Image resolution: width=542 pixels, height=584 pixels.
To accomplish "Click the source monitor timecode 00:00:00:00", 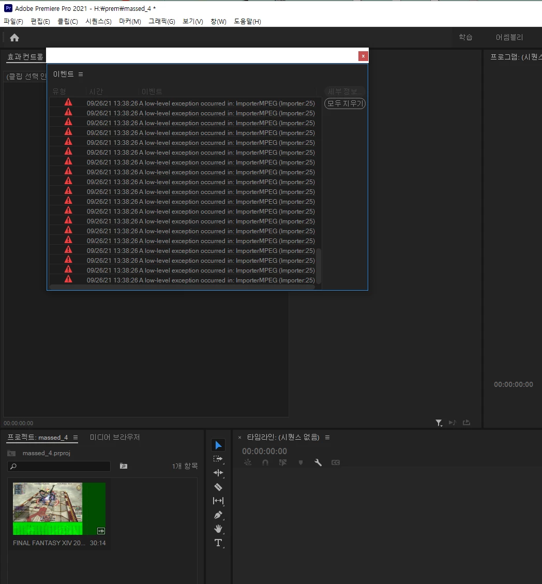I will coord(18,423).
